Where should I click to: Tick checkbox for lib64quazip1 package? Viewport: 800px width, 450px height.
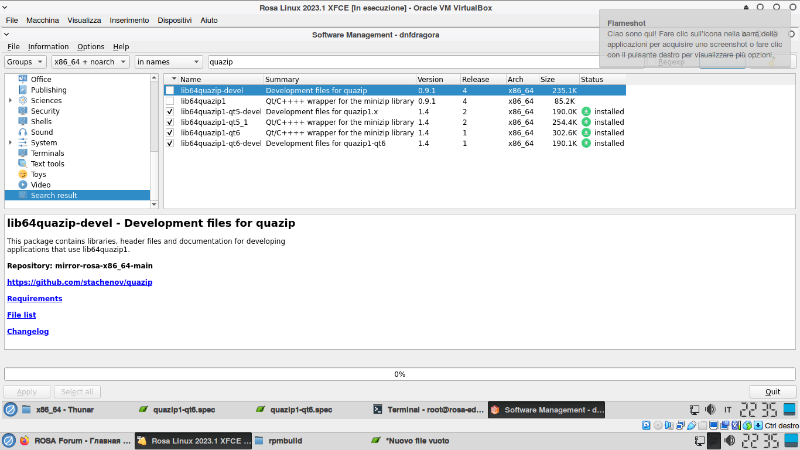(170, 101)
